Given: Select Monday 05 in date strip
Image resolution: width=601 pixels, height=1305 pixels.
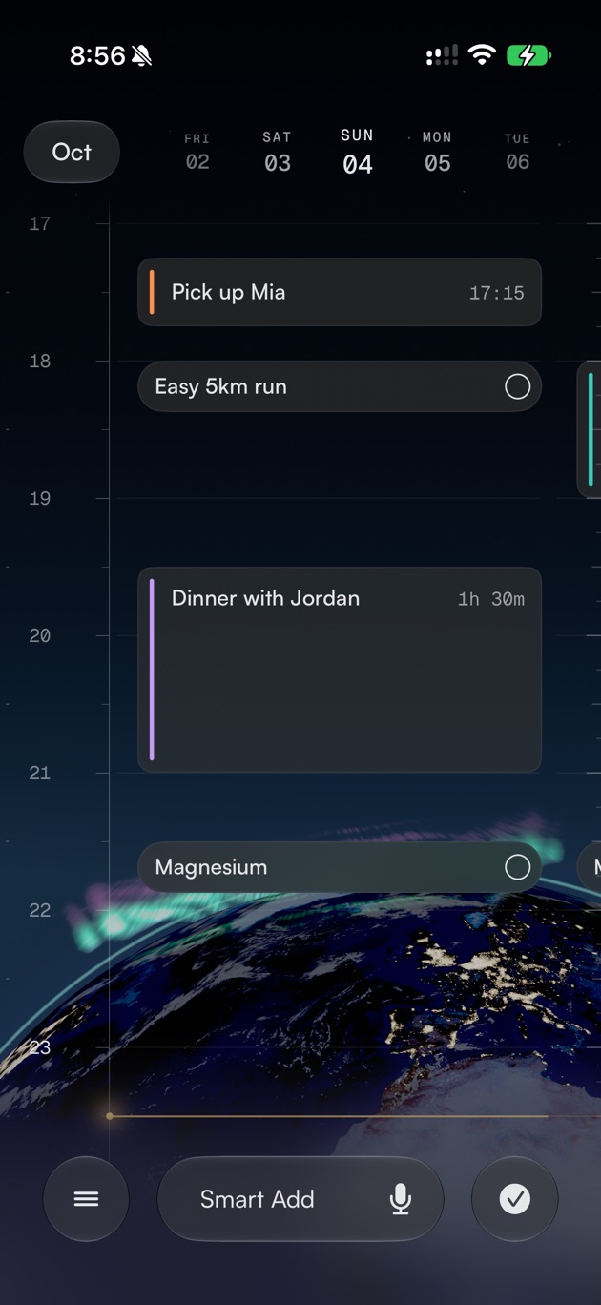Looking at the screenshot, I should tap(438, 152).
